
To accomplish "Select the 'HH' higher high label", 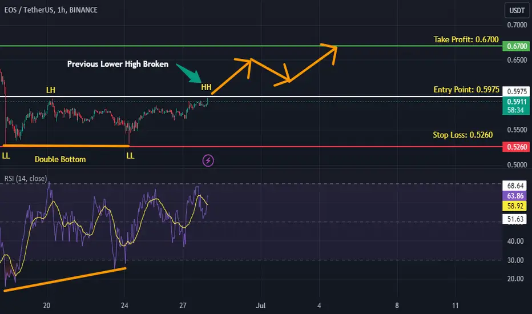I will (206, 87).
